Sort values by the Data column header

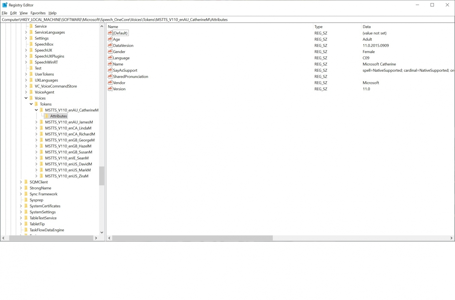[x=408, y=27]
